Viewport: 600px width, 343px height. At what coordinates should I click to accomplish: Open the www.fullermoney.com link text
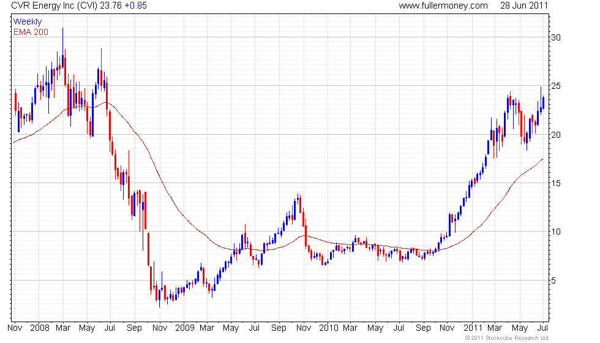pos(443,6)
